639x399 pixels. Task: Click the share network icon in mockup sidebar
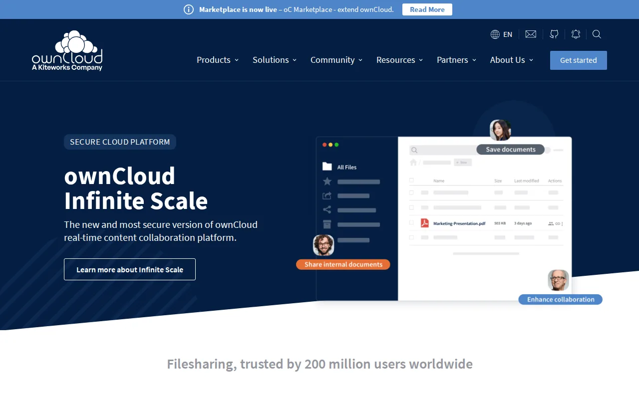(x=327, y=209)
